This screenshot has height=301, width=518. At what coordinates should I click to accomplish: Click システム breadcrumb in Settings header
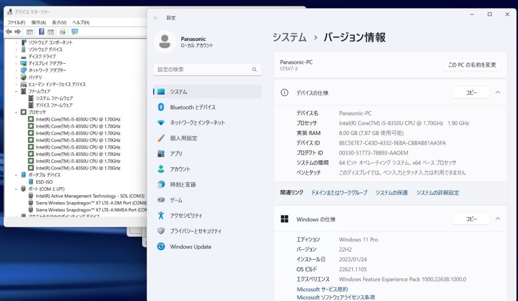290,37
